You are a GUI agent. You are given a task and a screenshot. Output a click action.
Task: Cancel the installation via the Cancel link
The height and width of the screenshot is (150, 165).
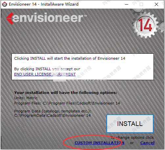tap(147, 143)
